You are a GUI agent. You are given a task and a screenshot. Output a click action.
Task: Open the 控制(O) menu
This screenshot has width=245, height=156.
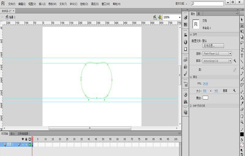tap(84, 4)
